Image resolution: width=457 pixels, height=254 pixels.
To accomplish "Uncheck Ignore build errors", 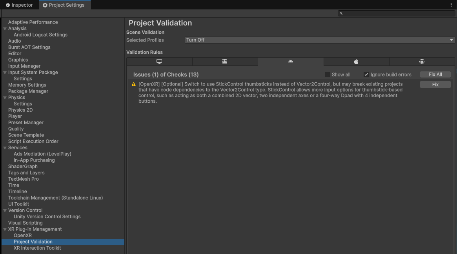I will [366, 74].
